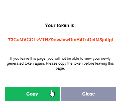This screenshot has width=121, height=106.
Task: Click the gray Close button
Action: [88, 94]
